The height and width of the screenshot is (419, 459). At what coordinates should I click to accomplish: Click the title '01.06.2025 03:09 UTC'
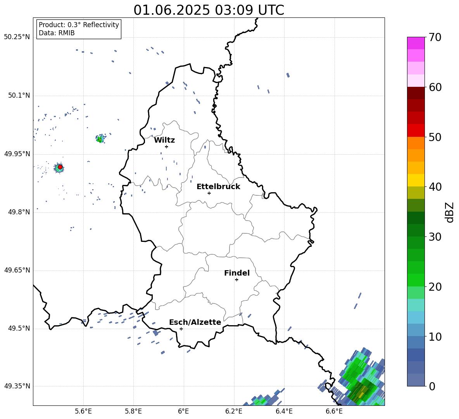(209, 10)
